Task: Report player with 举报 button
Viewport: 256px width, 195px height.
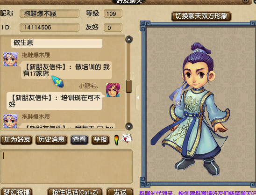Action: pyautogui.click(x=100, y=140)
